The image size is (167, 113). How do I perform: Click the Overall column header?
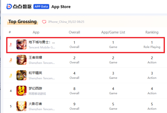74,32
